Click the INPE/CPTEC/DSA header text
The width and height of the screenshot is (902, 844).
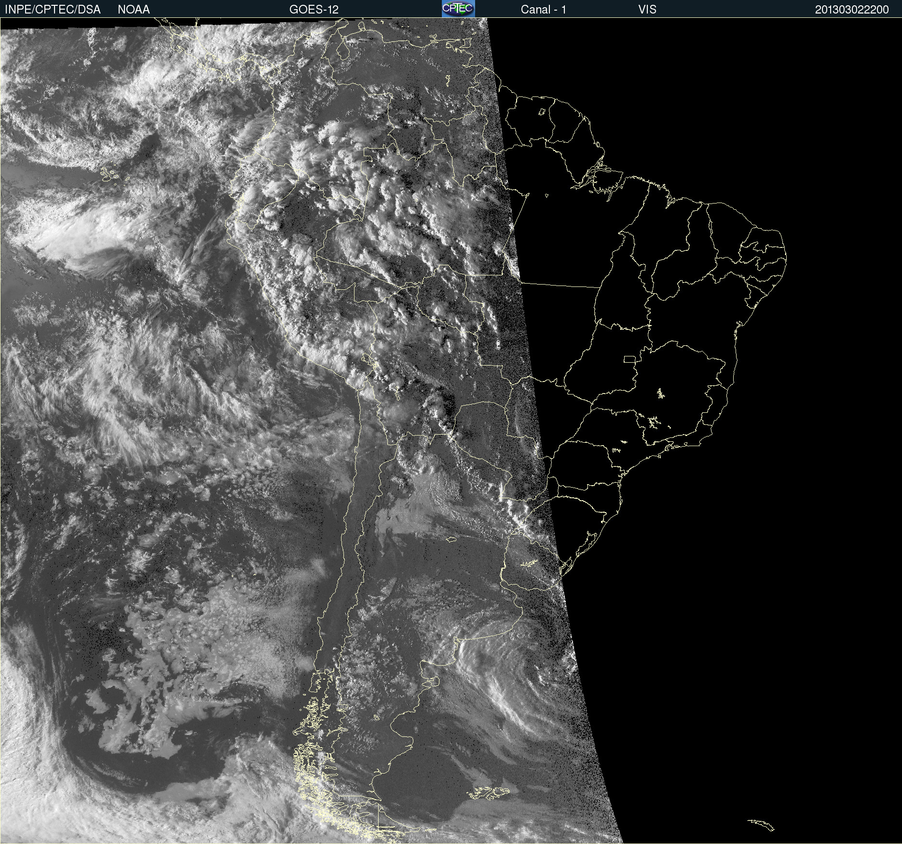53,10
